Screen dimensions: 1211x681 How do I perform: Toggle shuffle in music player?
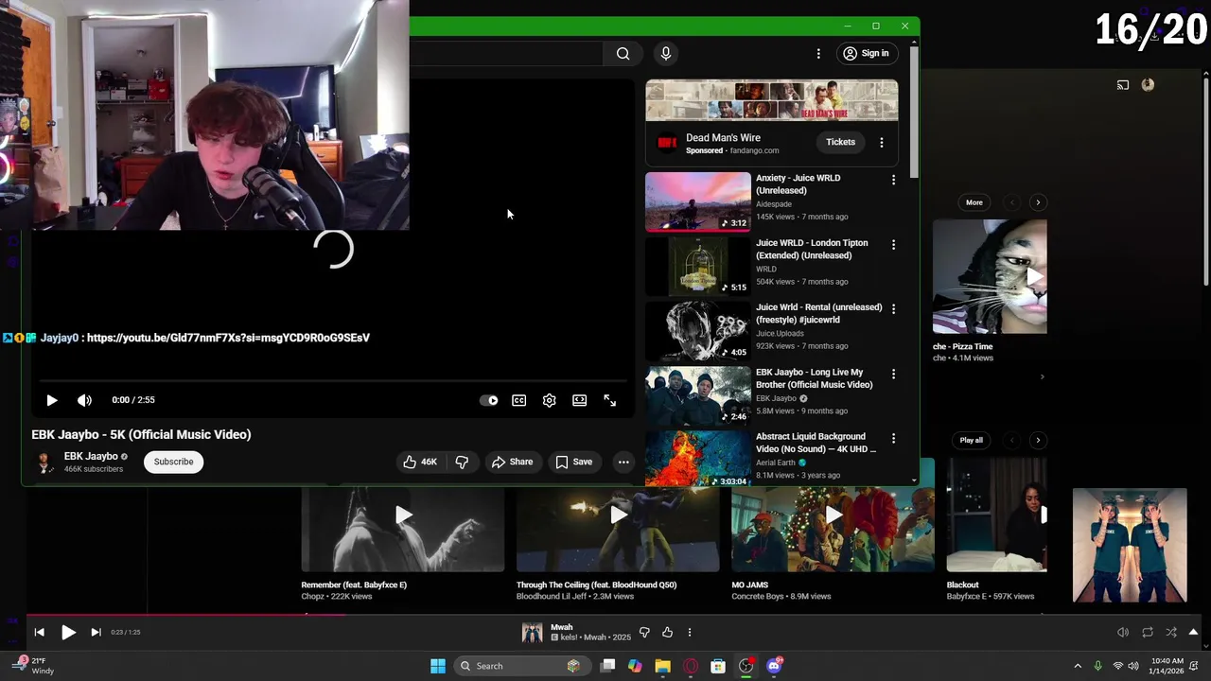tap(1171, 632)
